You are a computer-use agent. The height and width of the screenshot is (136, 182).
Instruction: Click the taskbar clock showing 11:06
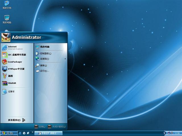pos(177,133)
